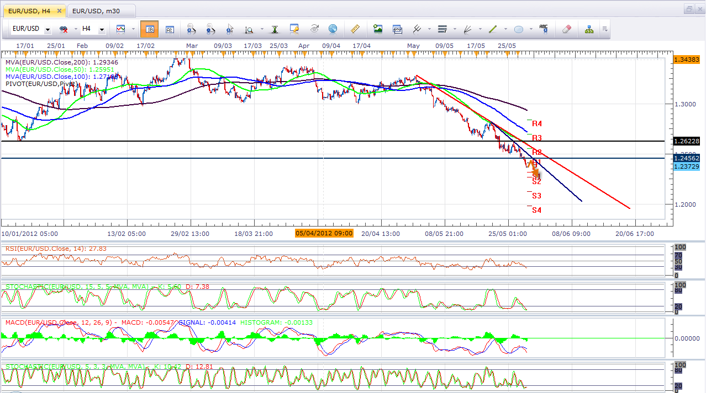Image resolution: width=706 pixels, height=393 pixels.
Task: Click the 1.26228 price level marker
Action: [x=687, y=141]
